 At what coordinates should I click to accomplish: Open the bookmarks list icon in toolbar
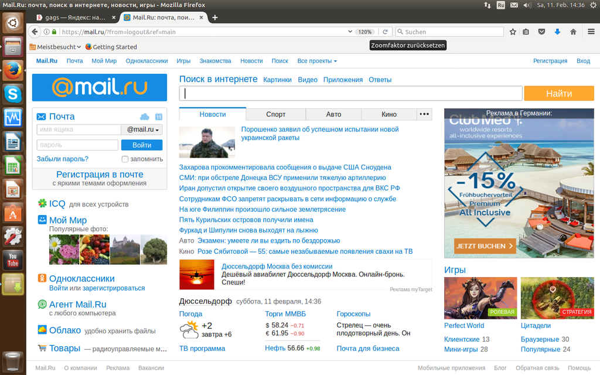pyautogui.click(x=526, y=32)
